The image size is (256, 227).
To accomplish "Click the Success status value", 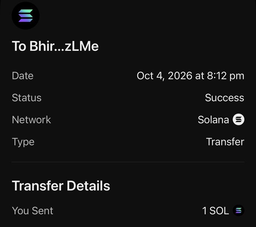I will coord(224,98).
